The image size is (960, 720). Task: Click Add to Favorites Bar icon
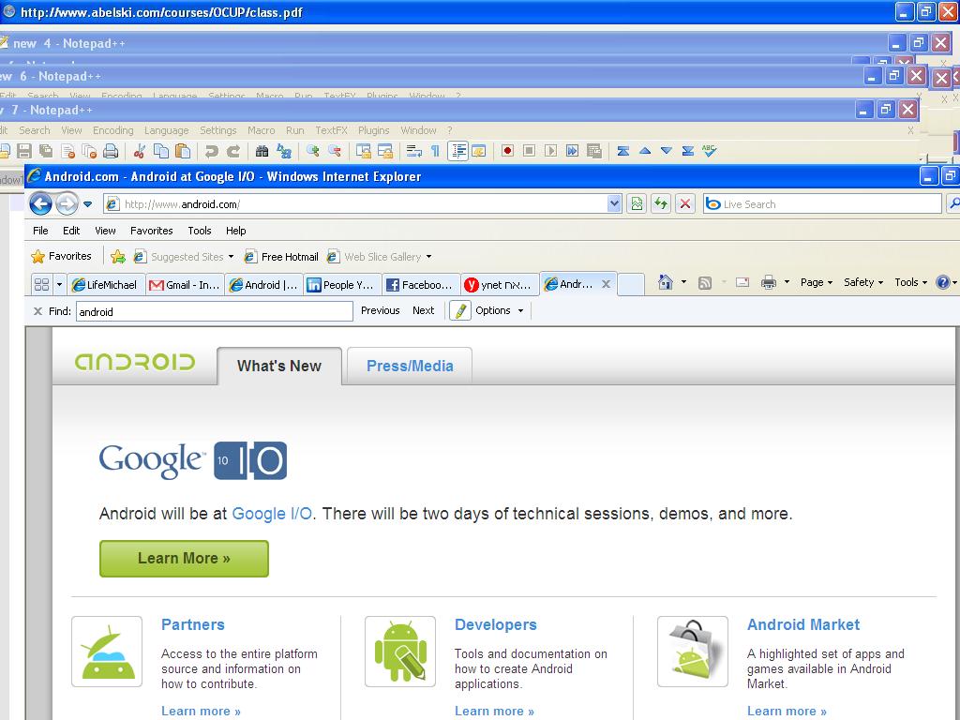coord(118,257)
